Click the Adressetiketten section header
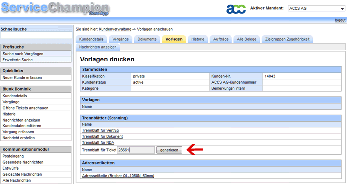This screenshot has width=347, height=184. tap(211, 163)
